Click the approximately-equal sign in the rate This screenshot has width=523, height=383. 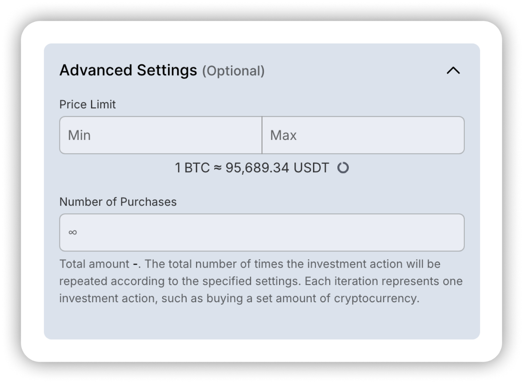coord(217,168)
